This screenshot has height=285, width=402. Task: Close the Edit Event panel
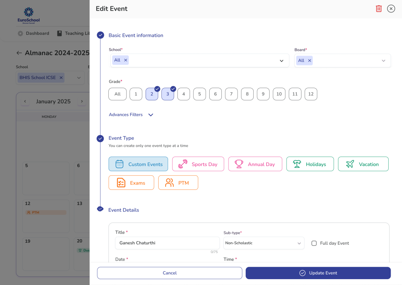click(391, 9)
